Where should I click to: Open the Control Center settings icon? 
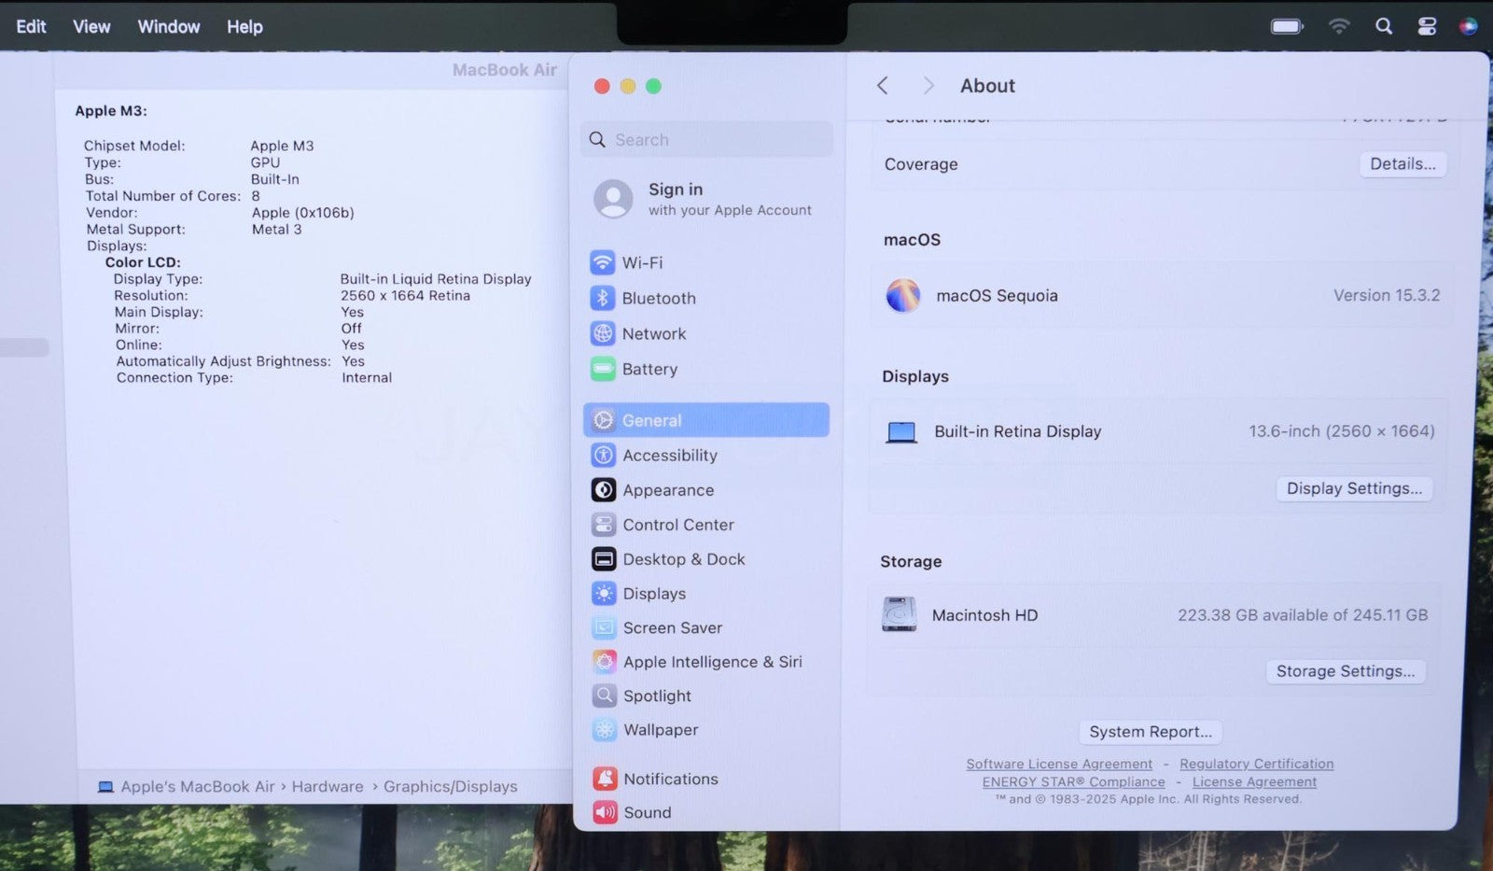[x=604, y=525]
